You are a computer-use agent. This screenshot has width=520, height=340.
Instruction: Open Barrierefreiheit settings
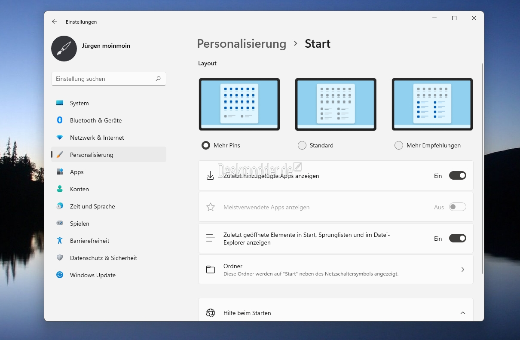click(x=109, y=241)
